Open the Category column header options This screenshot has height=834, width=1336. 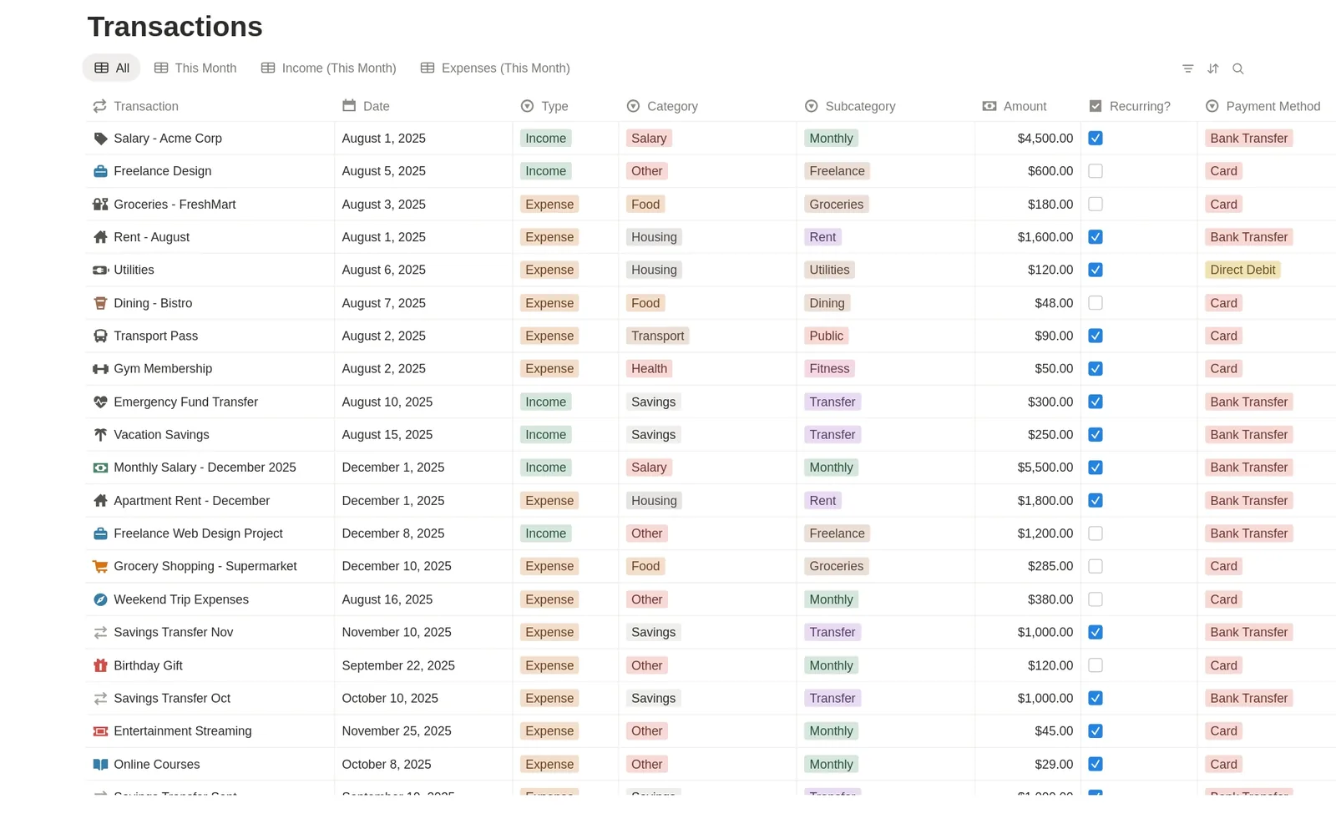[x=662, y=106]
